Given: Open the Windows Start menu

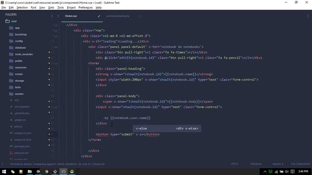Looking at the screenshot, I should tap(4, 172).
